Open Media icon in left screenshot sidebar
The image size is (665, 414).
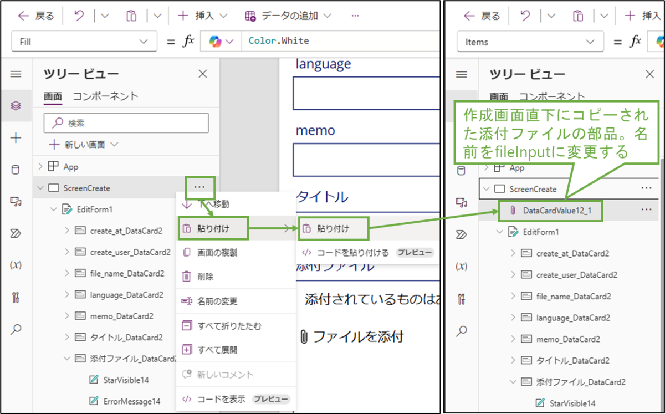click(x=16, y=201)
